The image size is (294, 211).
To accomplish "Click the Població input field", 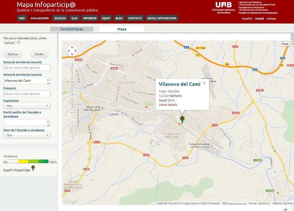I will click(x=27, y=94).
